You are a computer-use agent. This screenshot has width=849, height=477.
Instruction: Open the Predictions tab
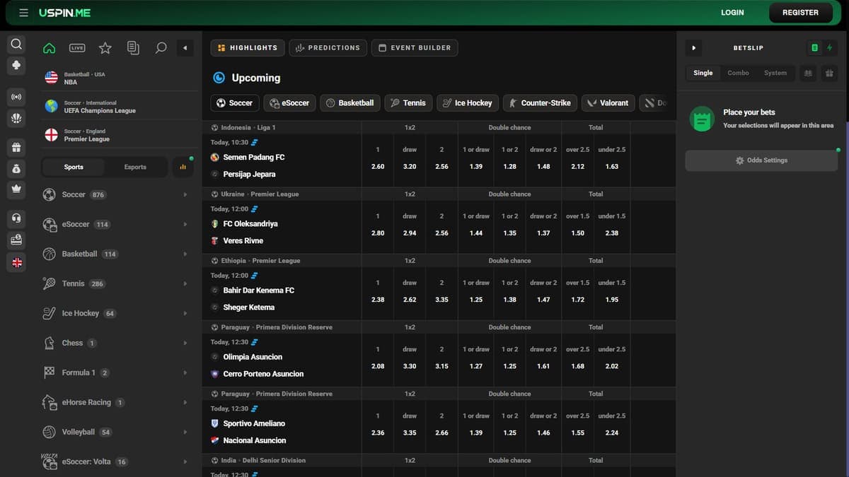pyautogui.click(x=328, y=48)
